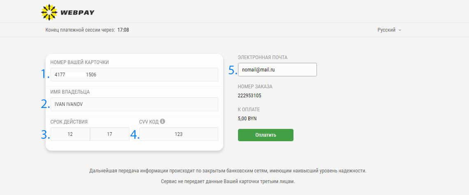This screenshot has width=469, height=195.
Task: Click the WebPay star logo icon
Action: 49,12
